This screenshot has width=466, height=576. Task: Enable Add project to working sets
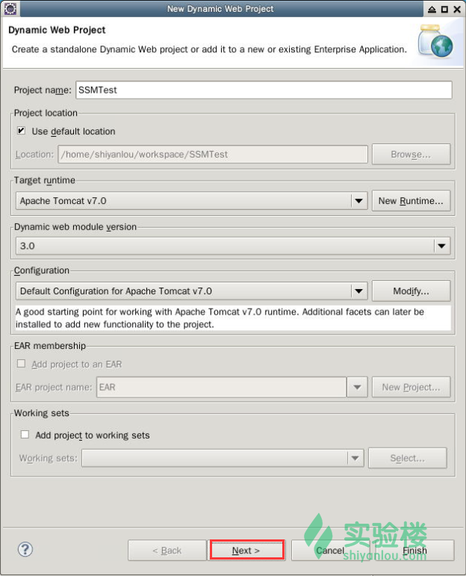point(25,435)
